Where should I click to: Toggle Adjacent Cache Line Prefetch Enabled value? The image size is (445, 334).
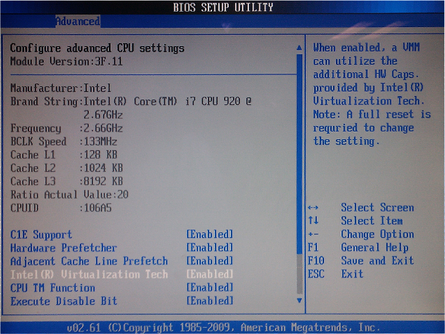coord(210,261)
